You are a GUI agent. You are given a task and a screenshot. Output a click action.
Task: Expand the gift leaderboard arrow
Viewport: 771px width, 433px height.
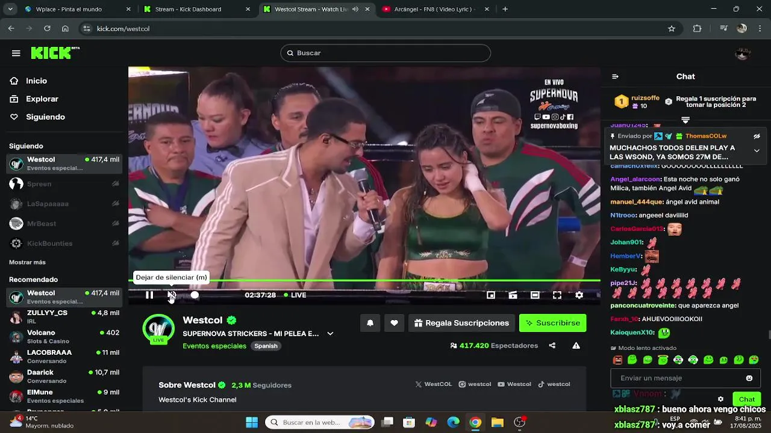685,120
